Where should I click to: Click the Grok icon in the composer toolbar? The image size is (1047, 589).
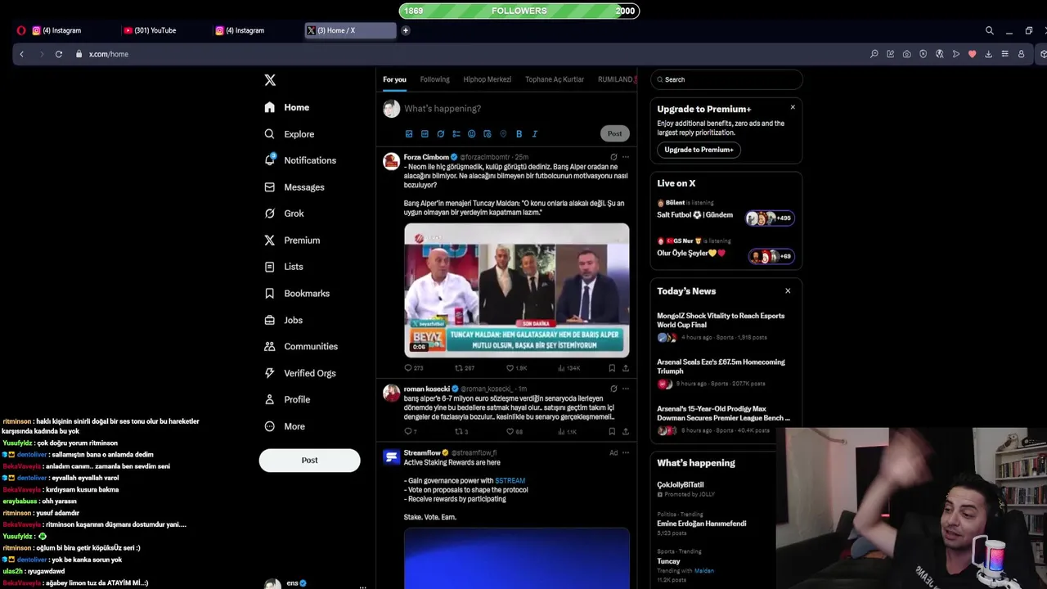pos(440,133)
